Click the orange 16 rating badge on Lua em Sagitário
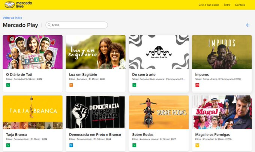This screenshot has height=152, width=255. click(x=71, y=85)
